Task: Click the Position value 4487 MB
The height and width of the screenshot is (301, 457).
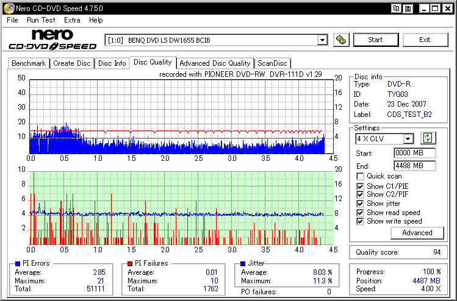Action: (x=426, y=281)
